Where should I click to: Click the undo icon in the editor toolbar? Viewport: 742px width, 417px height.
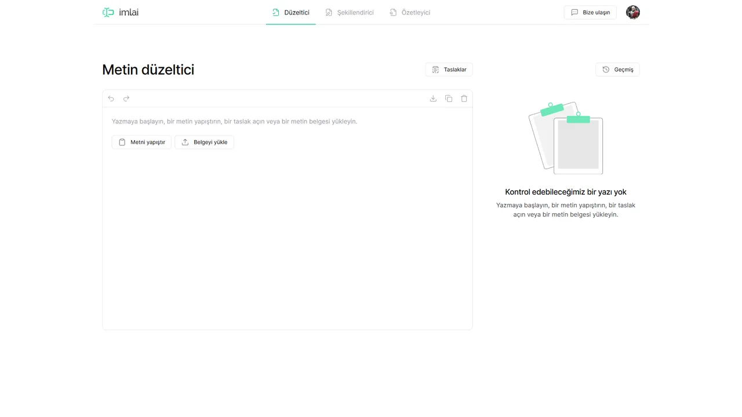[x=111, y=98]
